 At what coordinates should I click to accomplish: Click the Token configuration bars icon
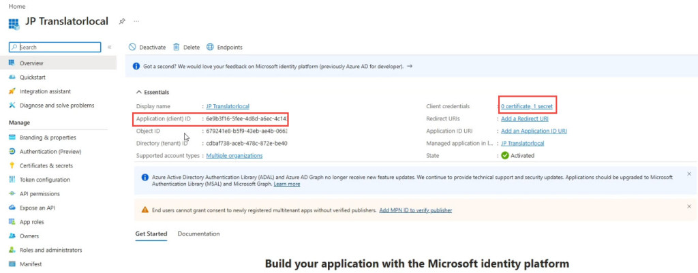[12, 180]
